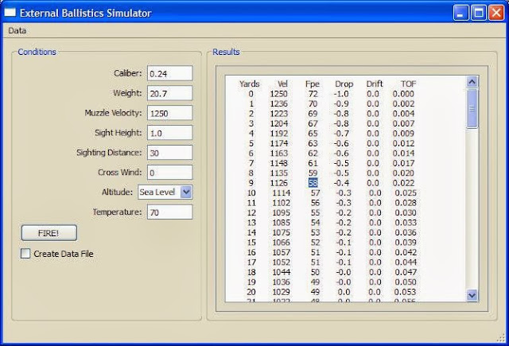Maximize the simulator window
This screenshot has height=346, width=509.
479,13
